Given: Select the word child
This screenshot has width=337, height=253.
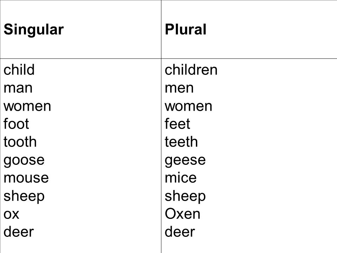Looking at the screenshot, I should pos(19,70).
